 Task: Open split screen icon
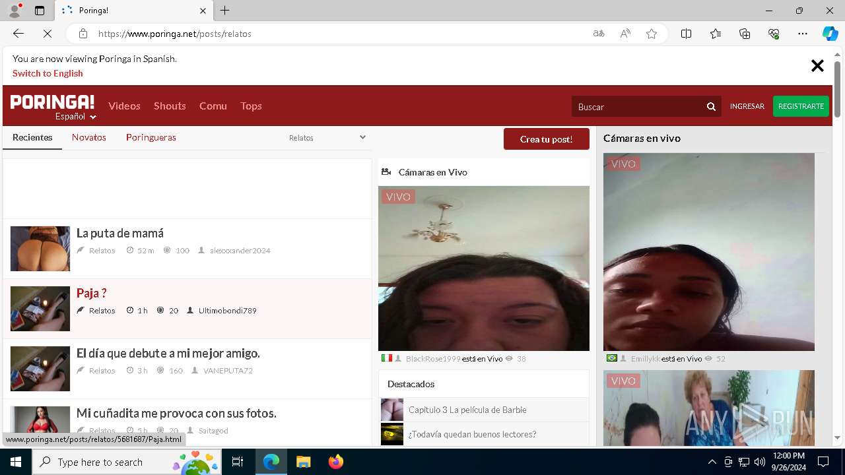point(686,34)
